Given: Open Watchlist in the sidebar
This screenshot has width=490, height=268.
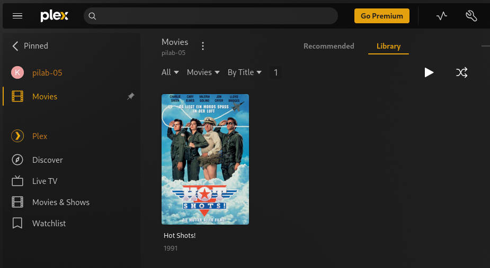Looking at the screenshot, I should pos(49,224).
